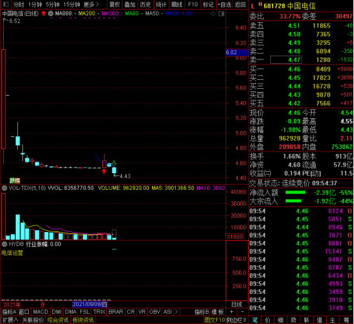Screen dimensions: 354x324
Task: Open the MA indicator settings dropdown circle
Action: [x=50, y=13]
